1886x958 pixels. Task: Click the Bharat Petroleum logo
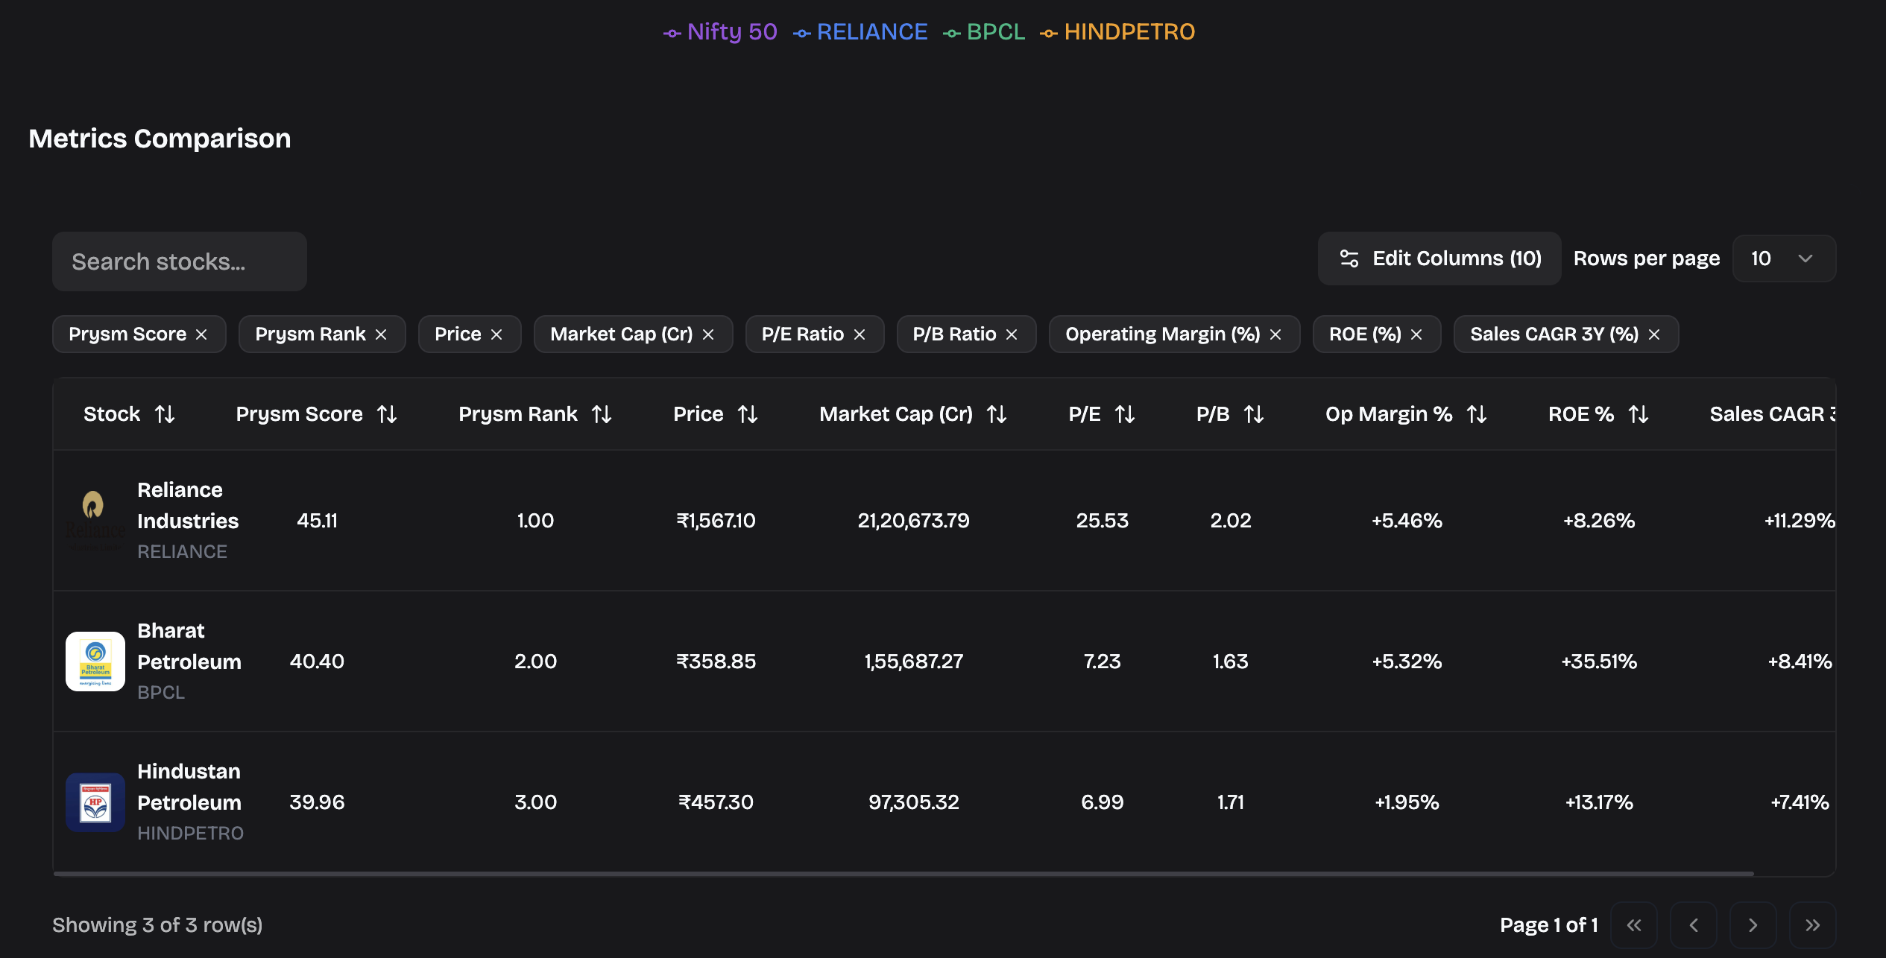pyautogui.click(x=95, y=662)
